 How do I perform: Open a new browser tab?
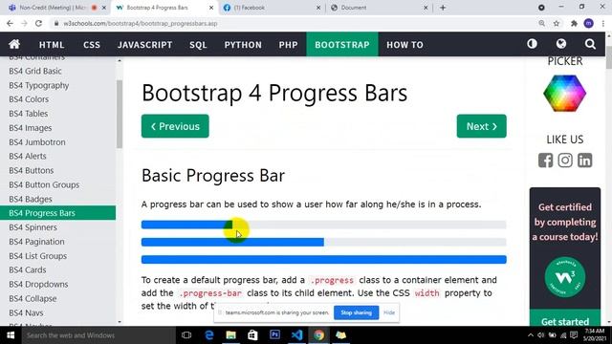coord(443,8)
